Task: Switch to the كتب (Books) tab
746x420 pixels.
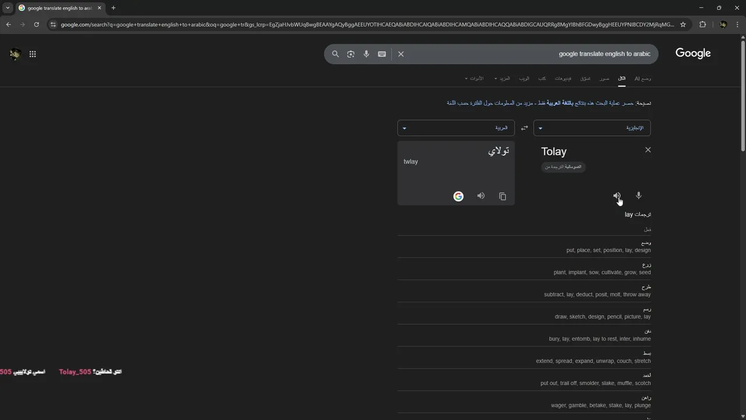Action: click(542, 78)
